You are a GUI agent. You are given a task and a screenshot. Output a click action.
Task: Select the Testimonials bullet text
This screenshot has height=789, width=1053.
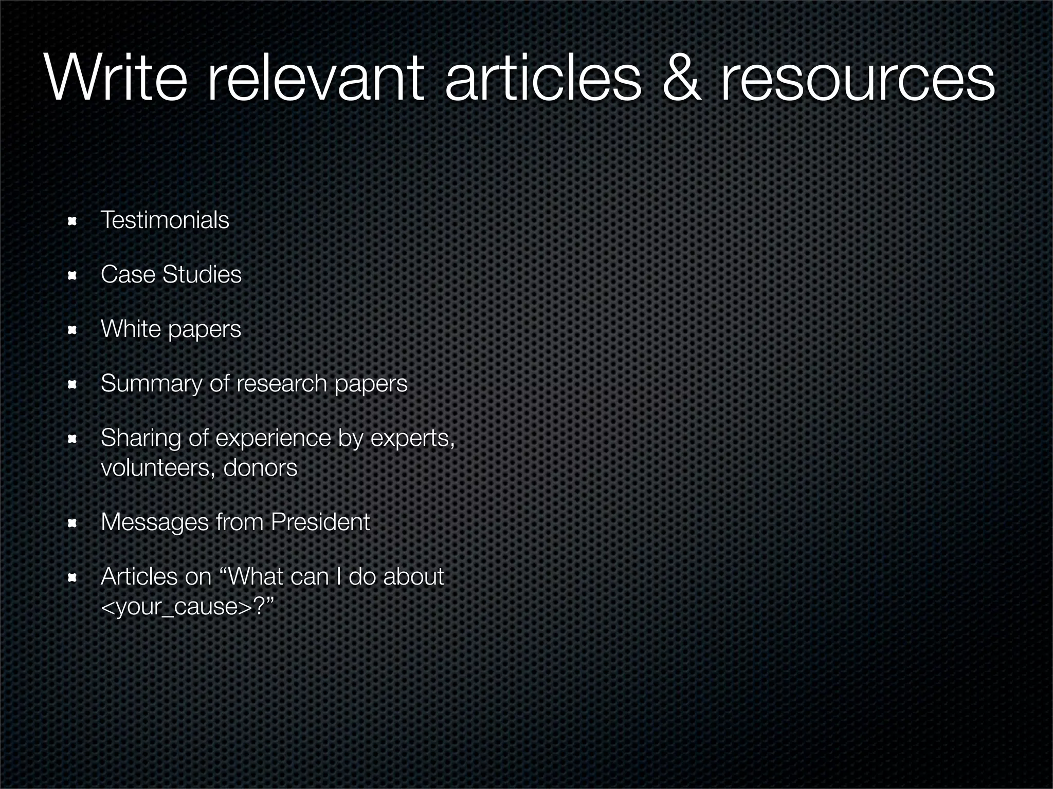(165, 220)
